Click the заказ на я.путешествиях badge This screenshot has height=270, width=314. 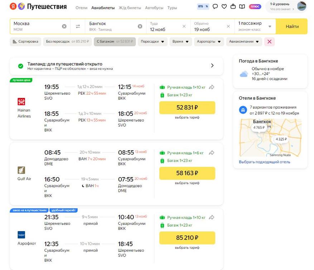29,210
